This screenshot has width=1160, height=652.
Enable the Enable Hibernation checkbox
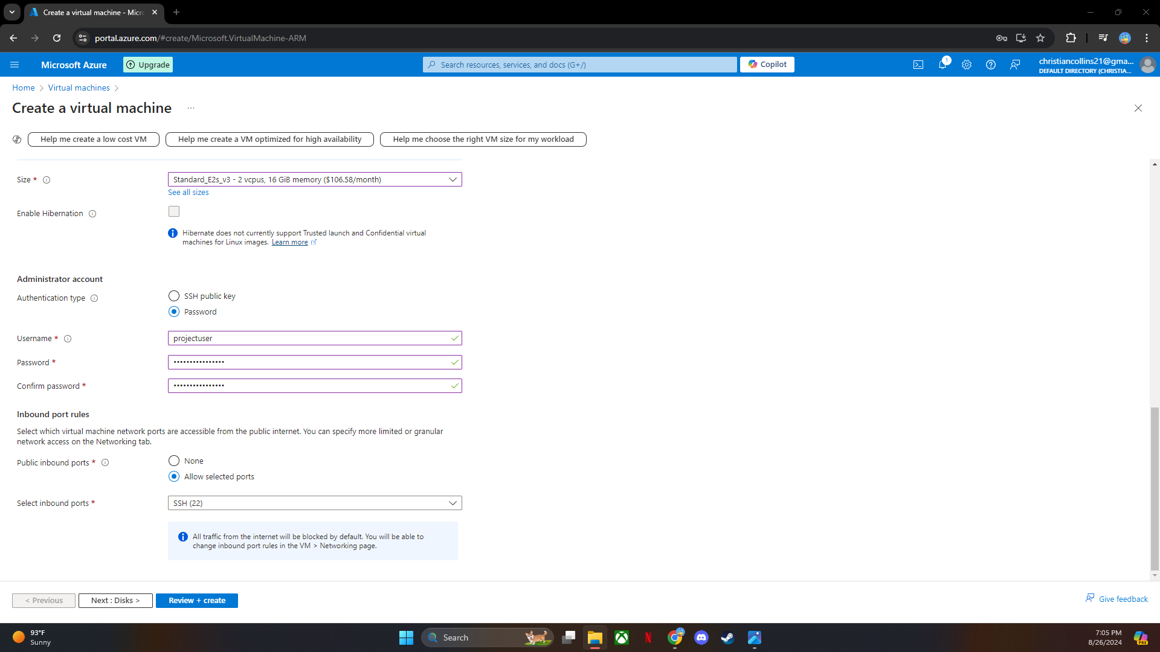click(x=174, y=211)
